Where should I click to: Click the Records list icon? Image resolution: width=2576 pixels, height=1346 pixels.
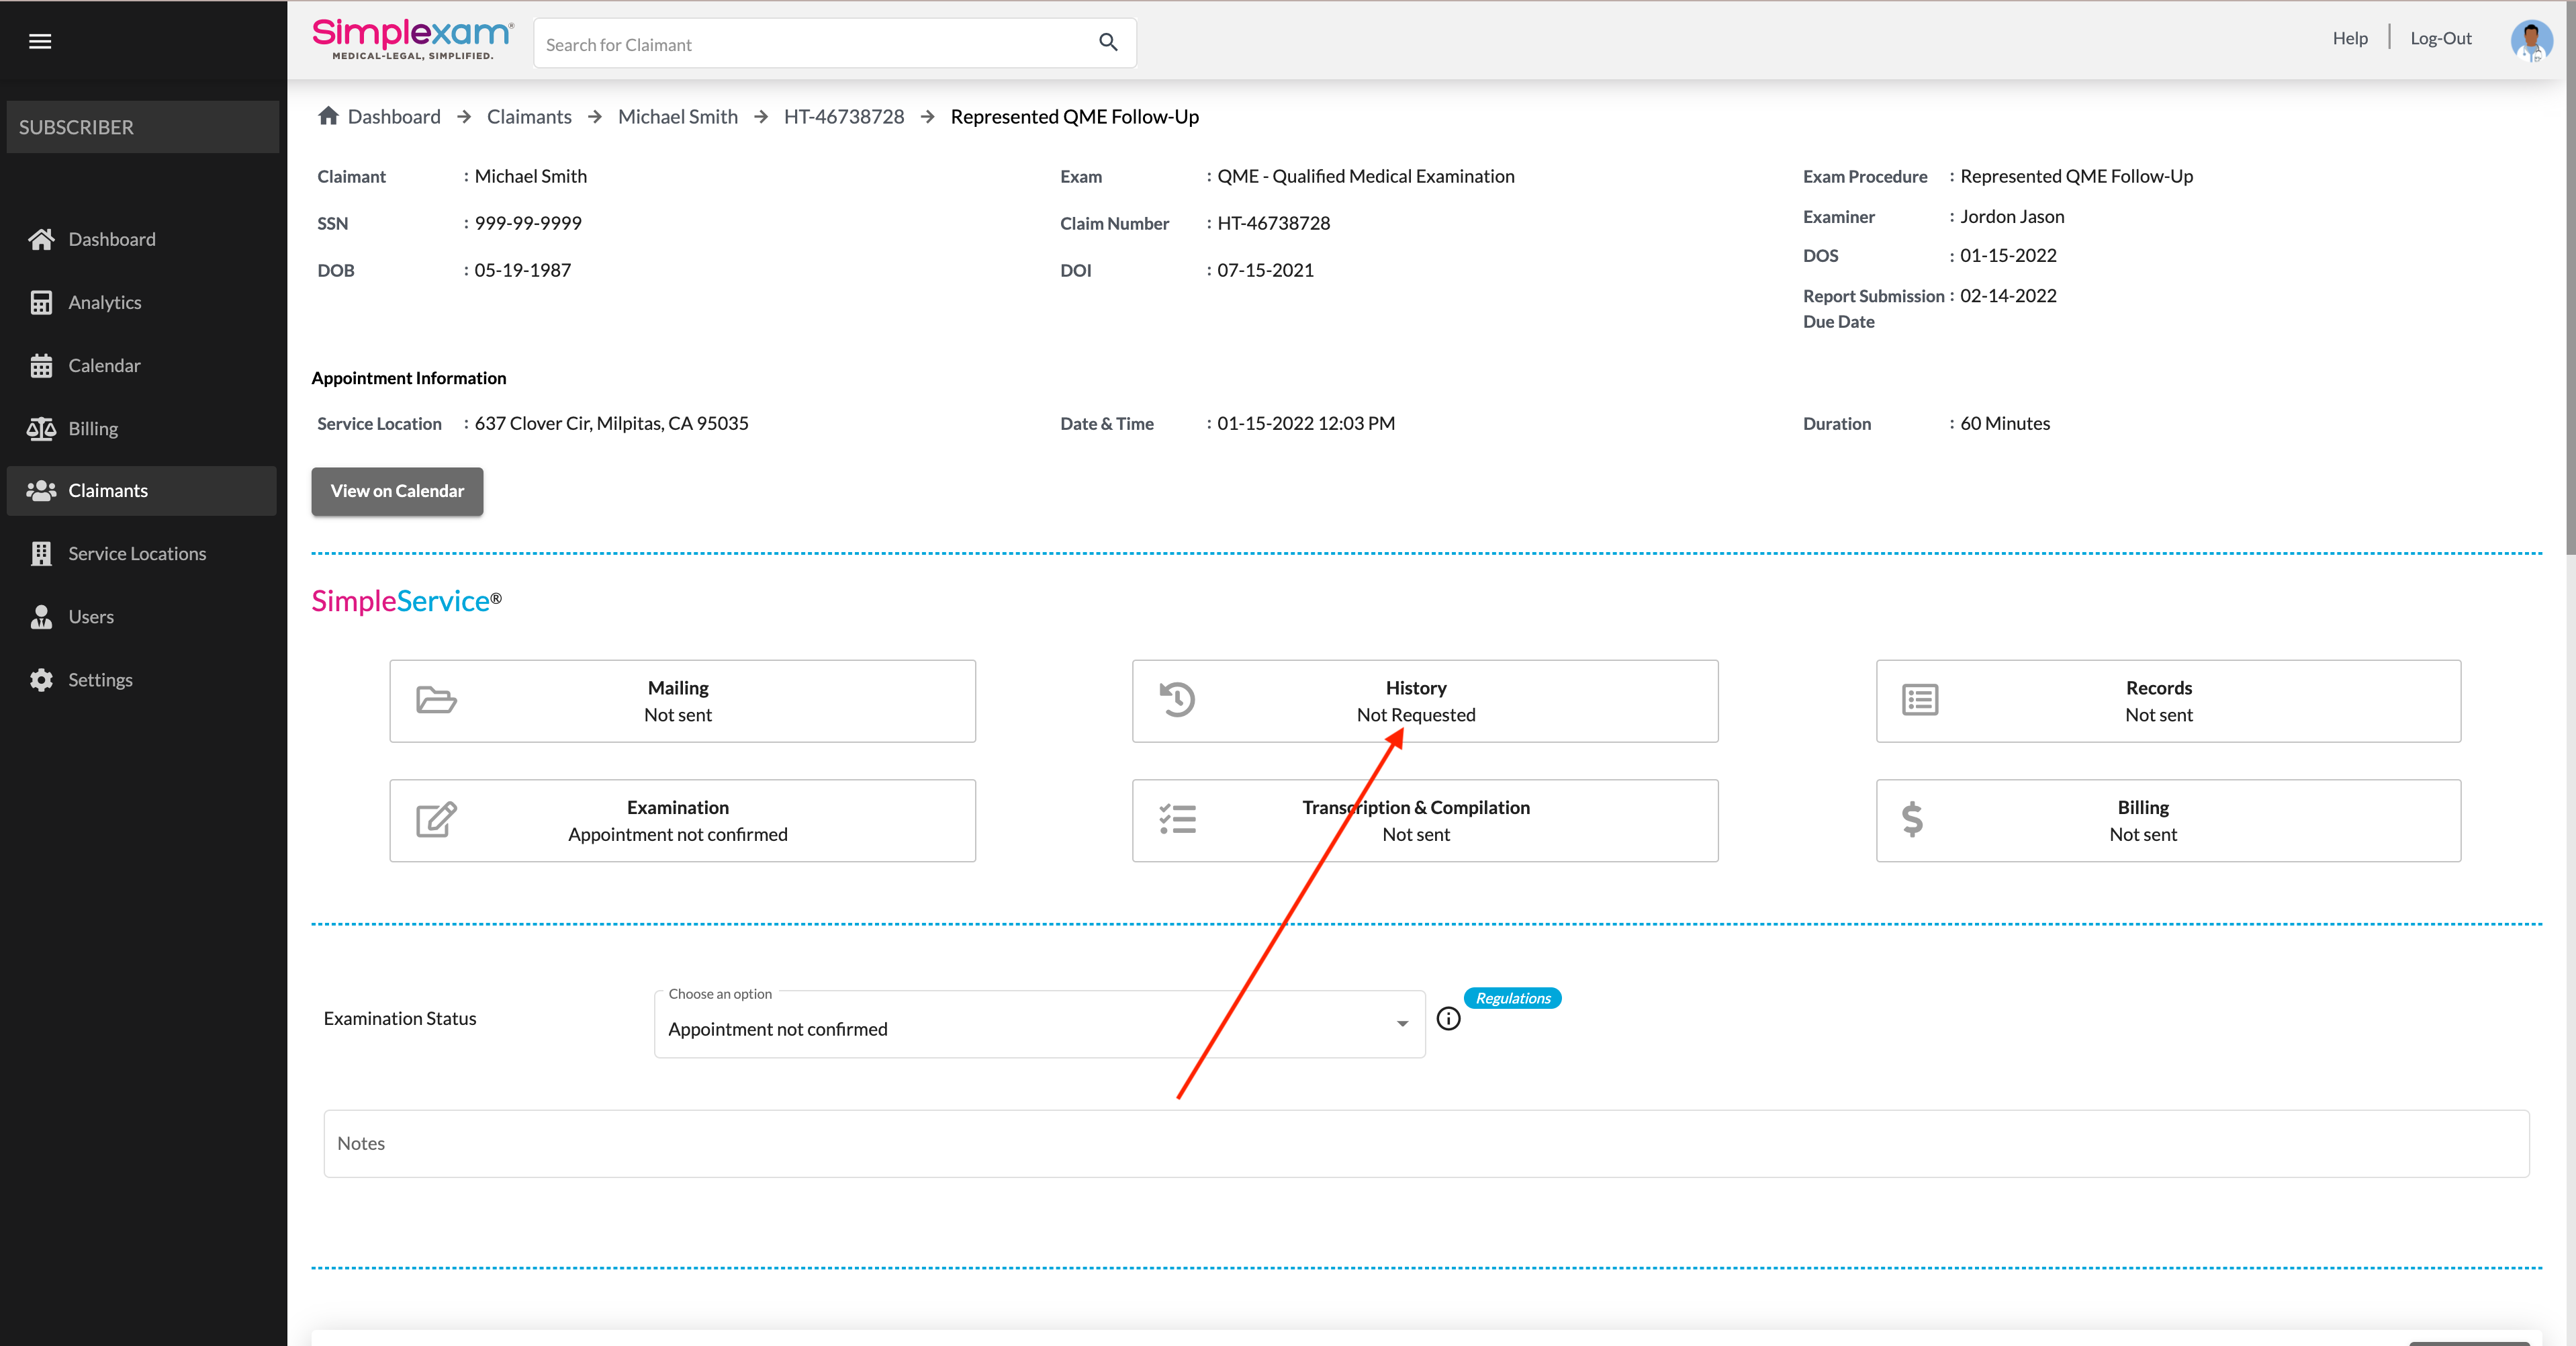coord(1919,700)
